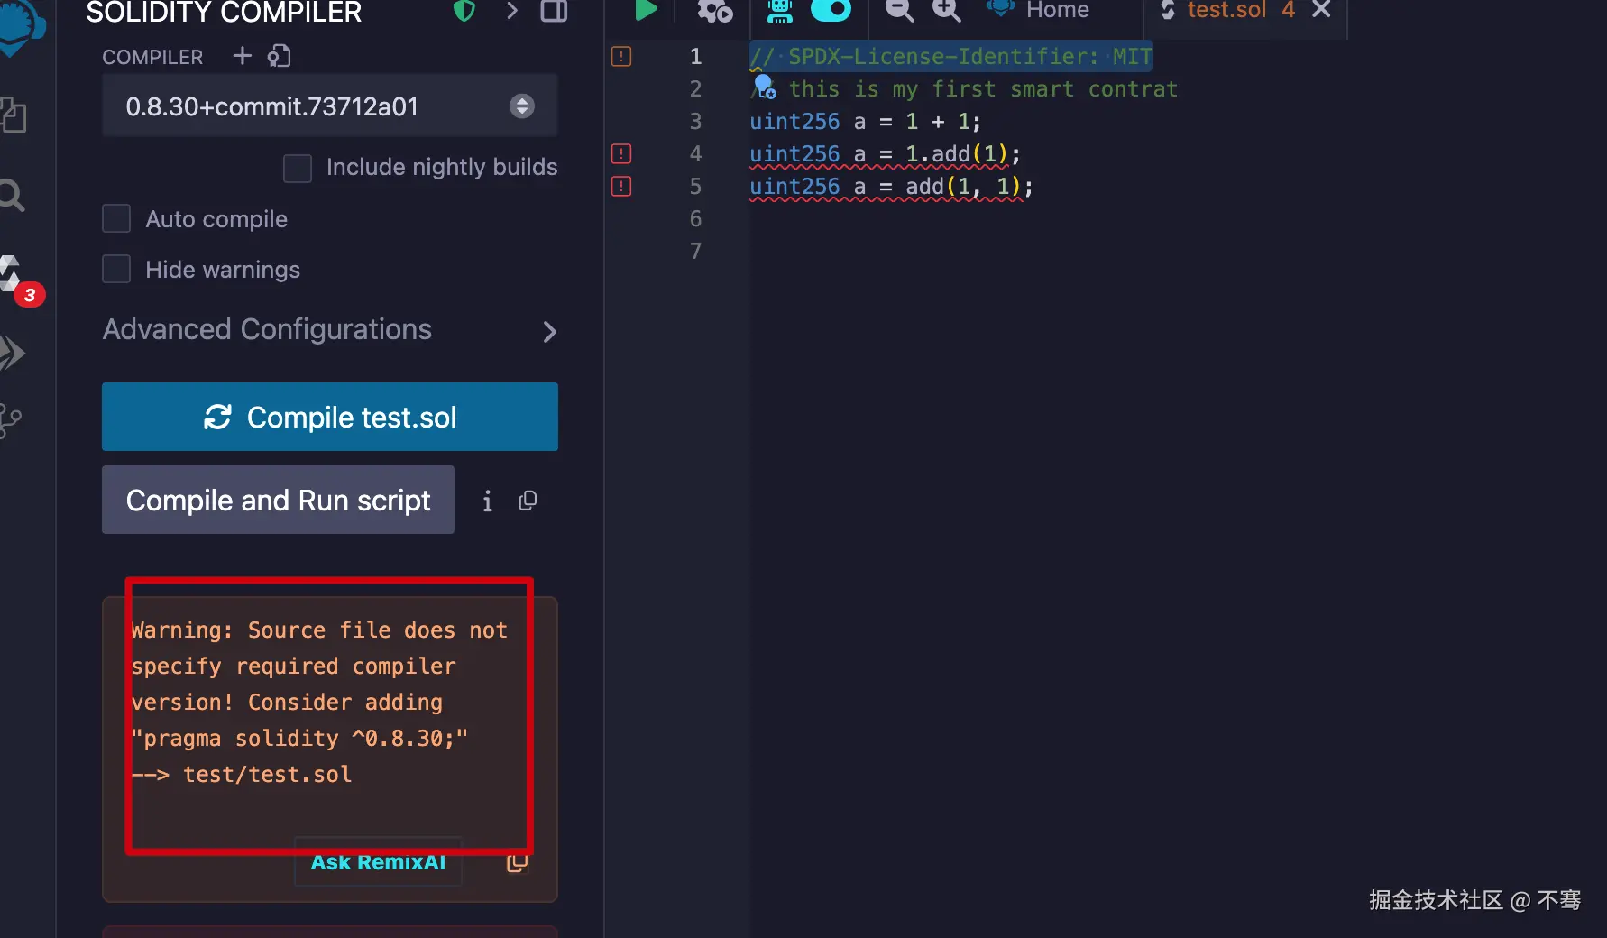Switch to the Home tab
This screenshot has width=1607, height=938.
coord(1040,11)
